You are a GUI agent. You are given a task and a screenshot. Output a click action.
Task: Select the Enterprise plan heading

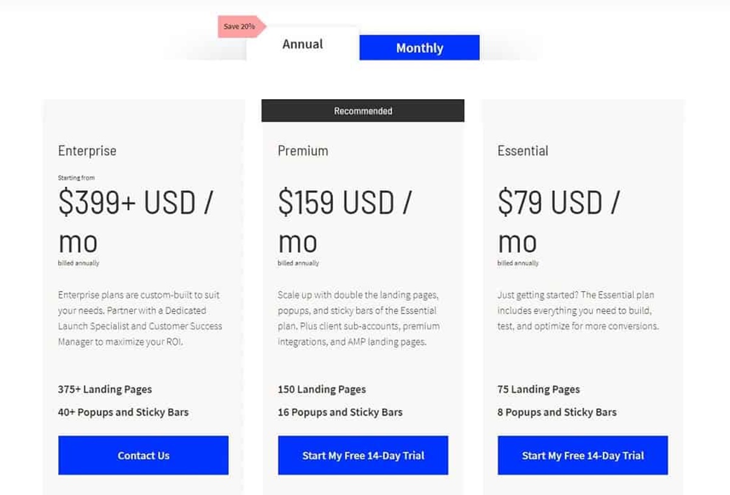[x=87, y=151]
